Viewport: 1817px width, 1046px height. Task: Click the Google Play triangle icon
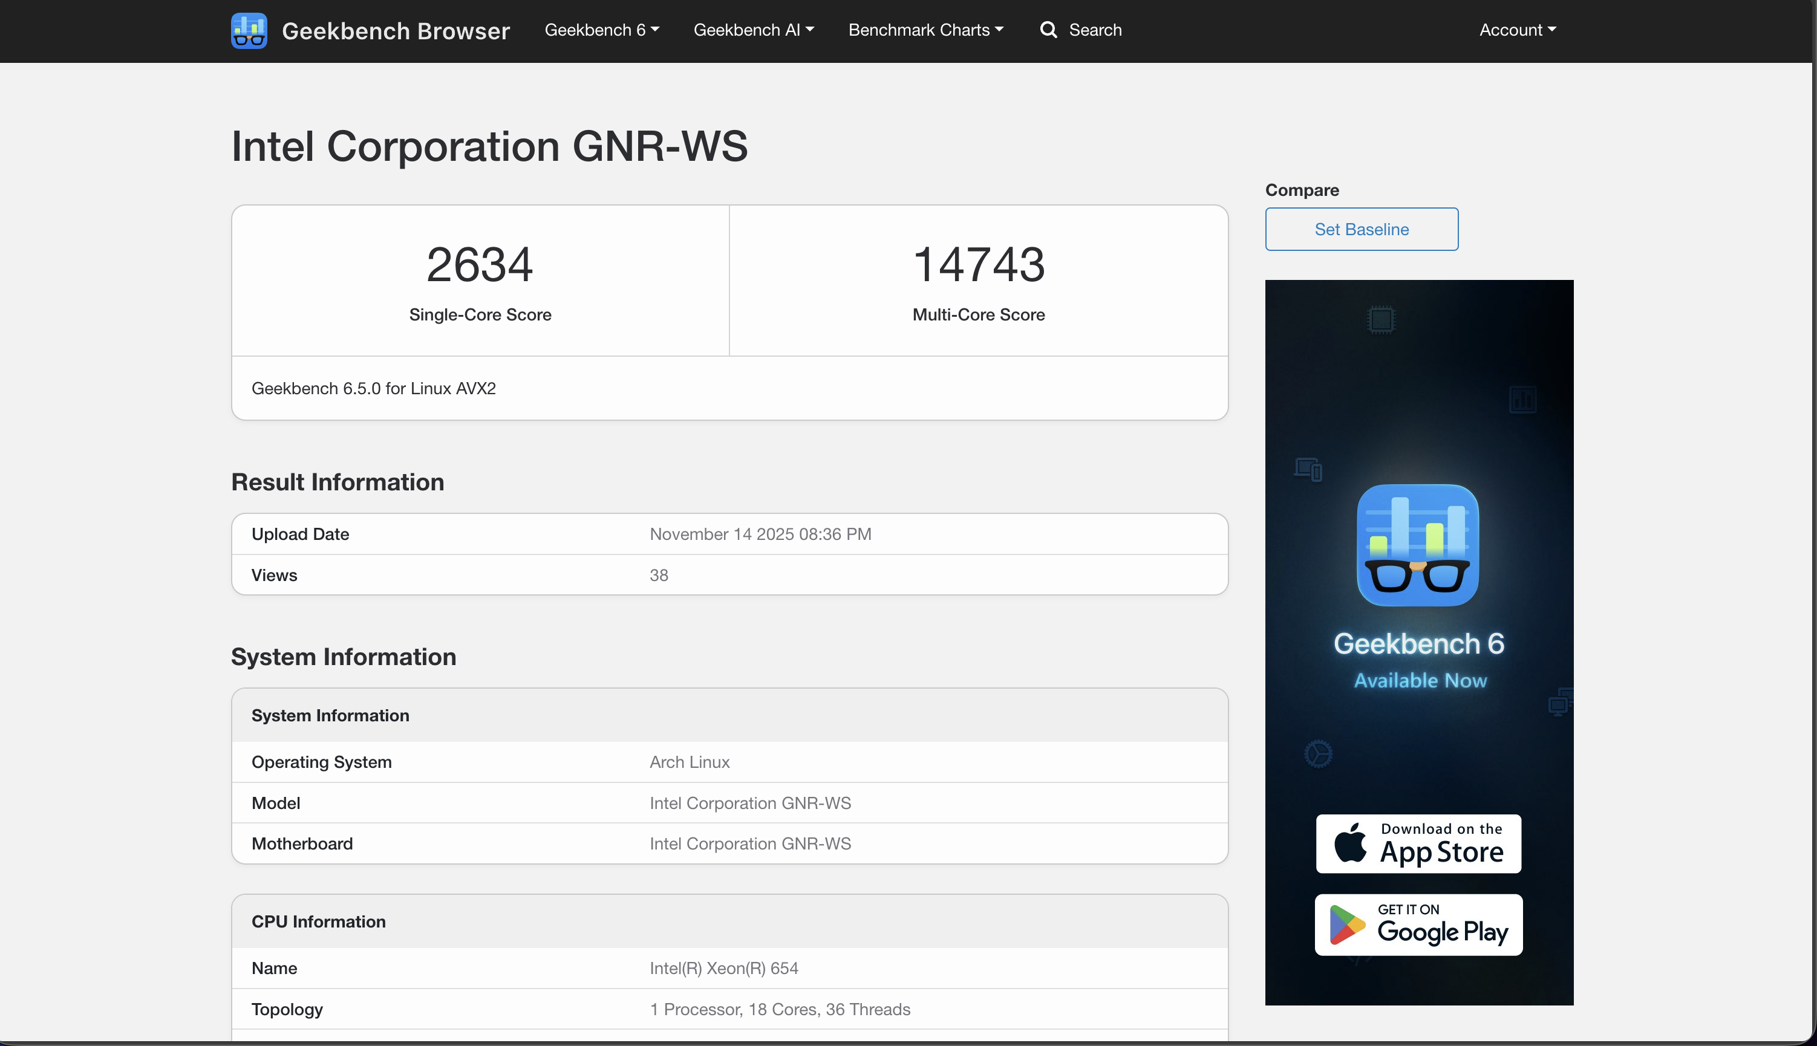pos(1346,924)
